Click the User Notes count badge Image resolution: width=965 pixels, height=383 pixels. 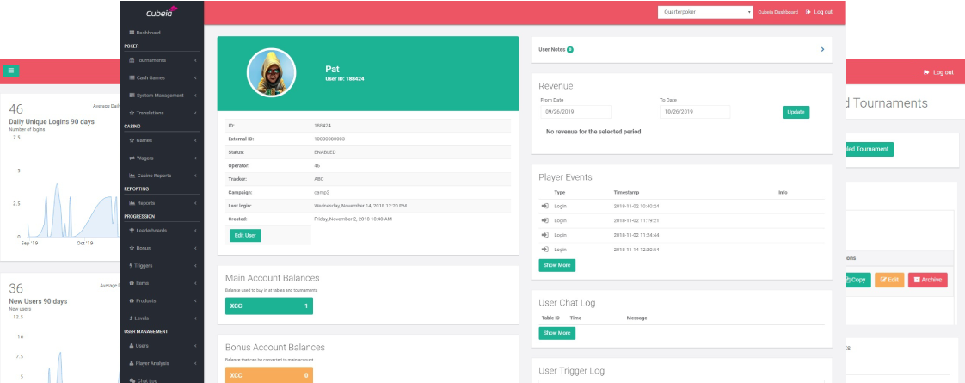point(570,49)
